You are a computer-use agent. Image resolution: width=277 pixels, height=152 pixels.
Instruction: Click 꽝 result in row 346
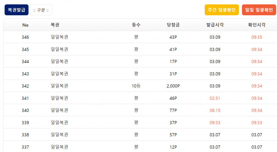pyautogui.click(x=136, y=37)
